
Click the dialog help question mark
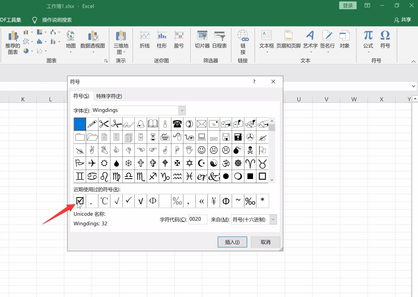coord(254,82)
